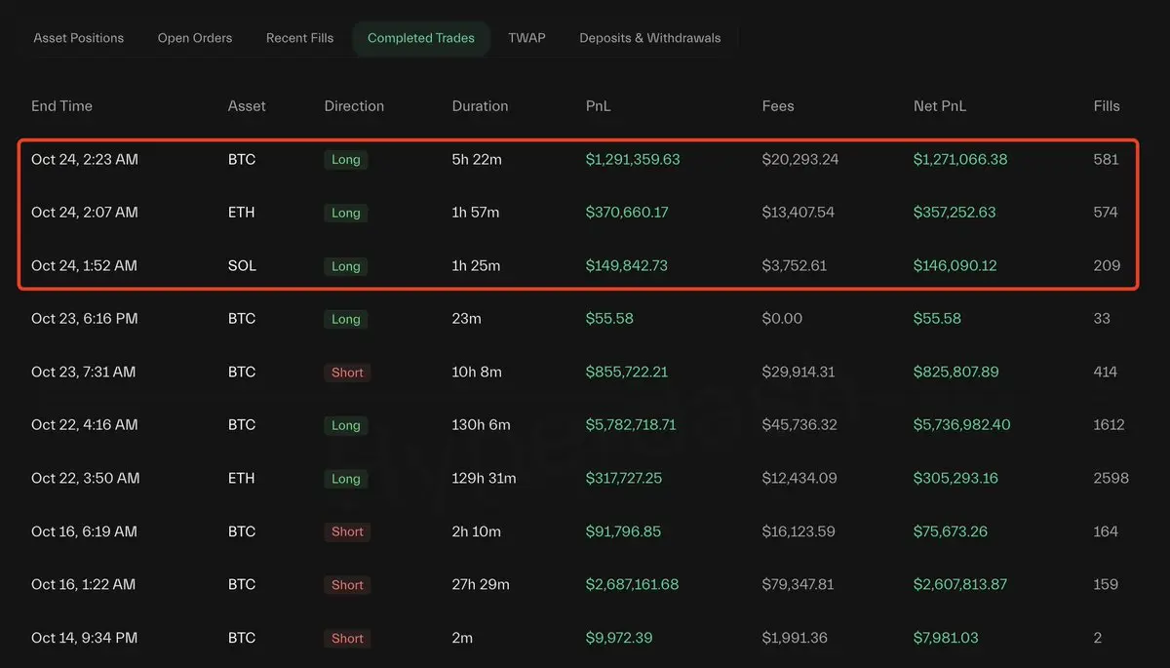The image size is (1170, 668).
Task: View the Recent Fills tab
Action: [299, 38]
